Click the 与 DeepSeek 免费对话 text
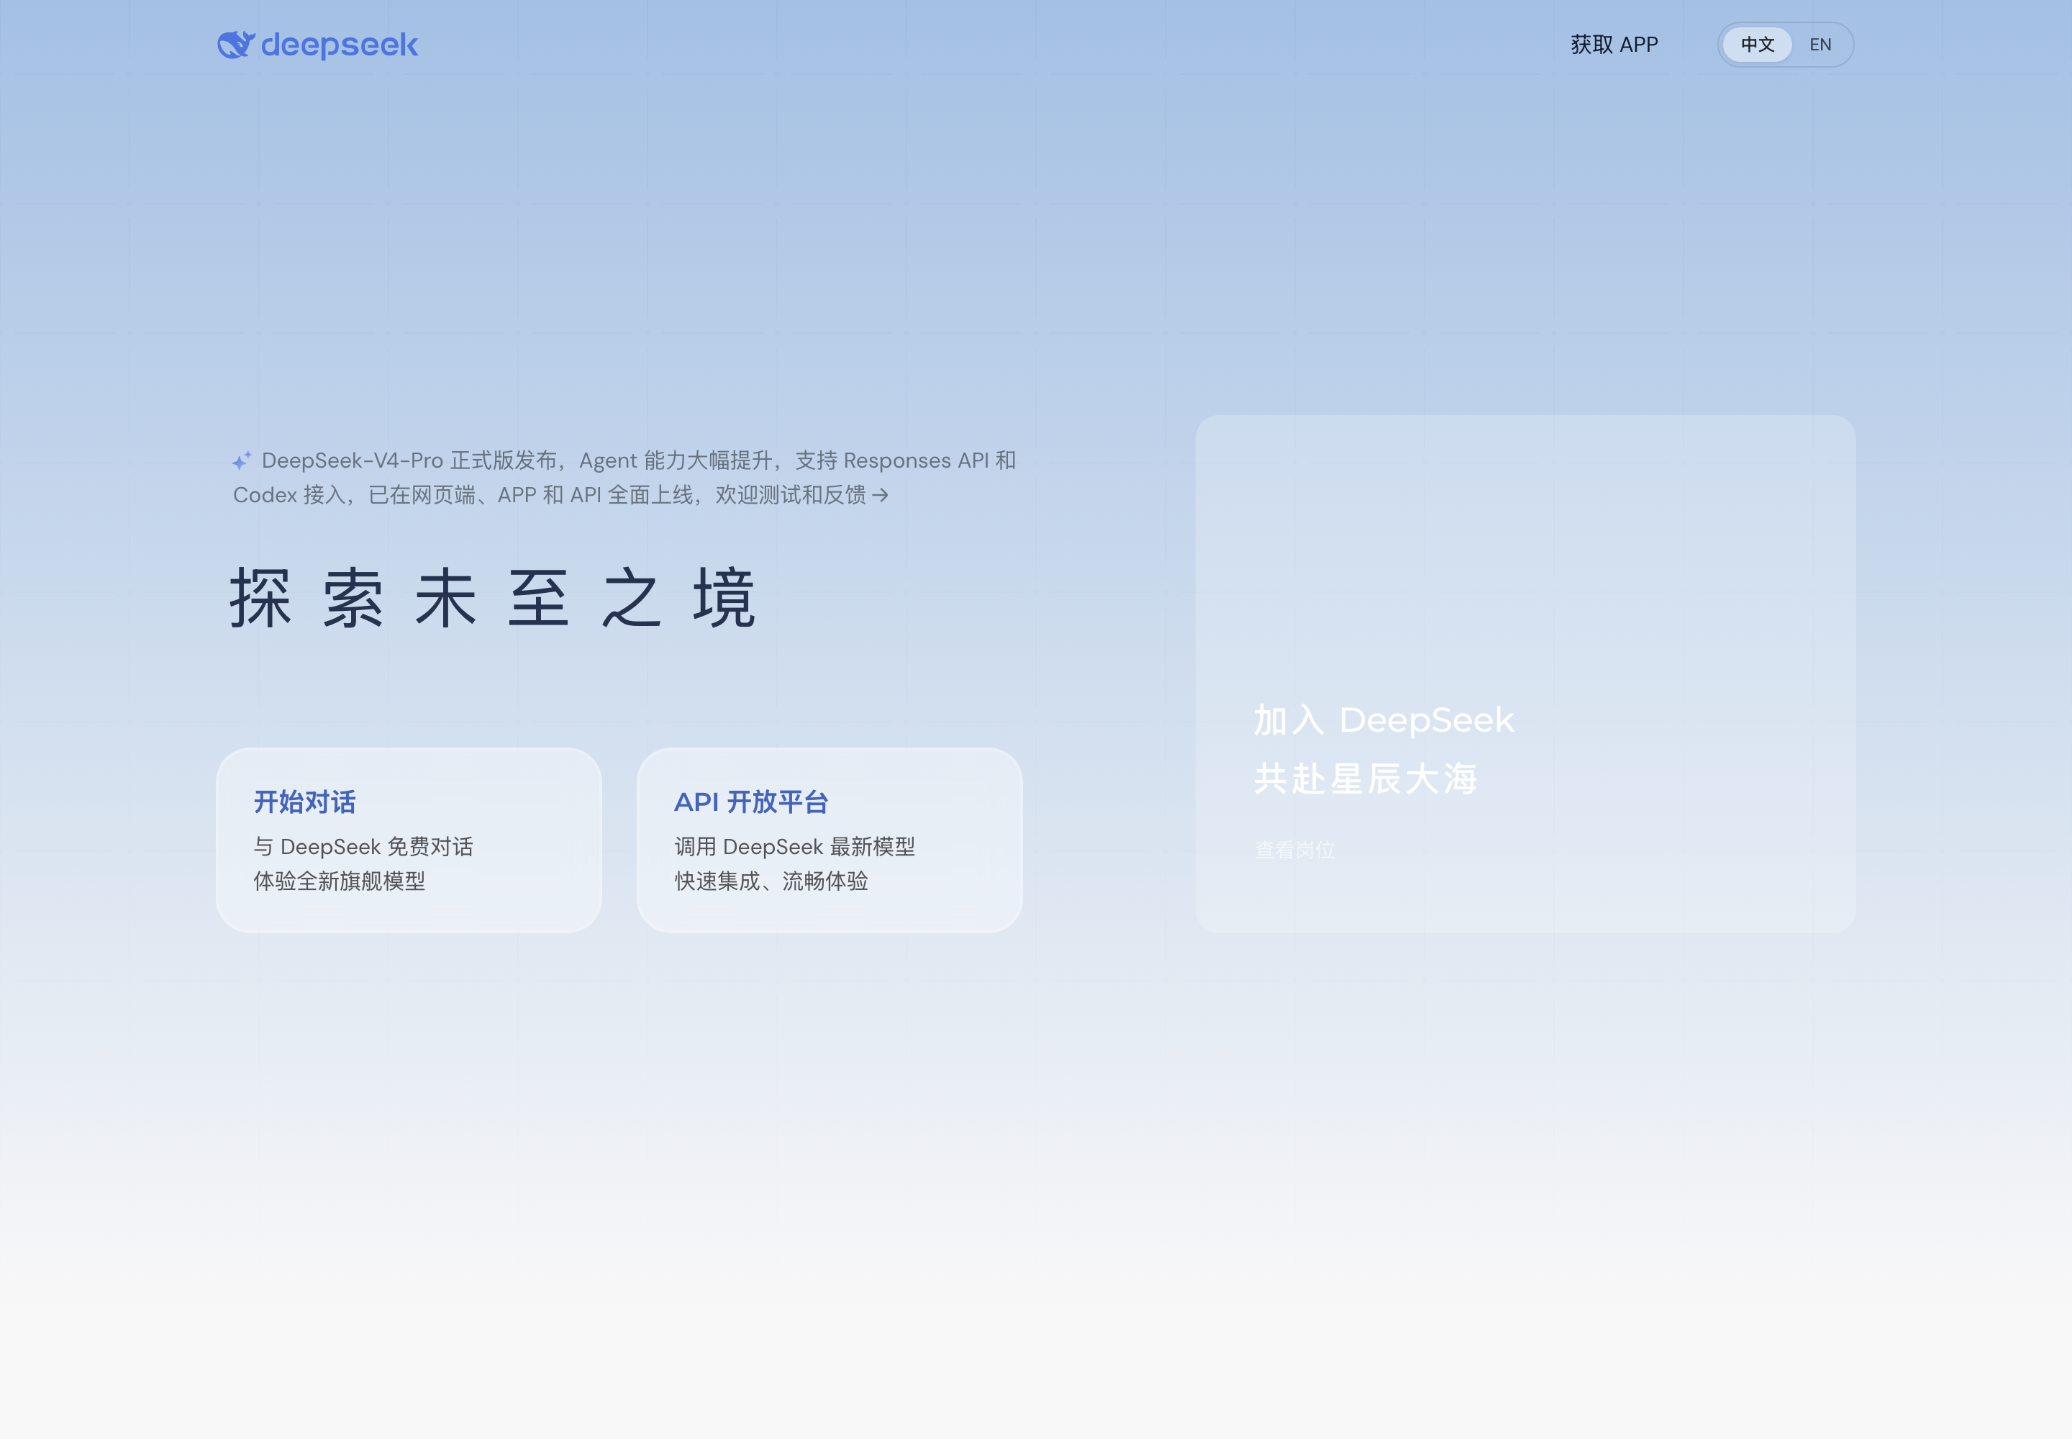Image resolution: width=2072 pixels, height=1439 pixels. 363,847
